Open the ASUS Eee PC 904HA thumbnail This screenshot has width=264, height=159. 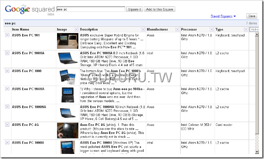click(x=68, y=95)
